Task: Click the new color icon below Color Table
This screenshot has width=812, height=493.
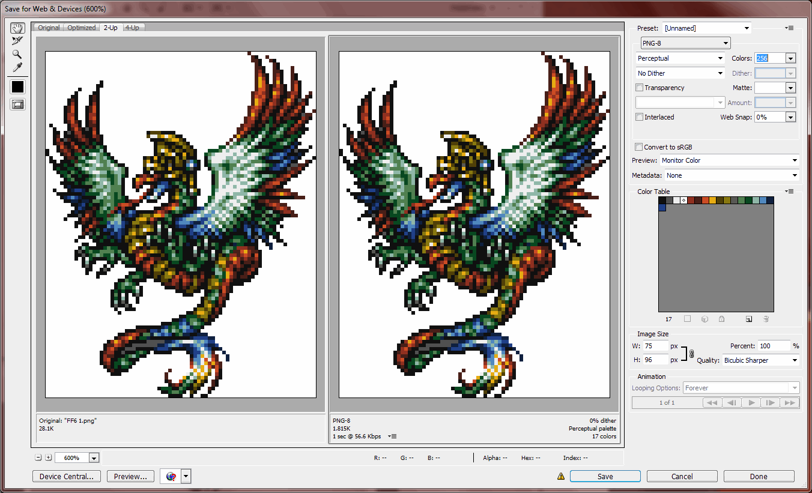Action: coord(749,319)
